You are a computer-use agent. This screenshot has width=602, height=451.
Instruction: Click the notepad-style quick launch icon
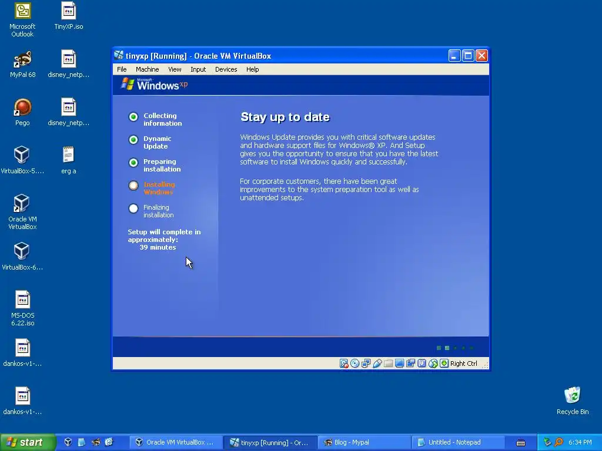coord(82,442)
